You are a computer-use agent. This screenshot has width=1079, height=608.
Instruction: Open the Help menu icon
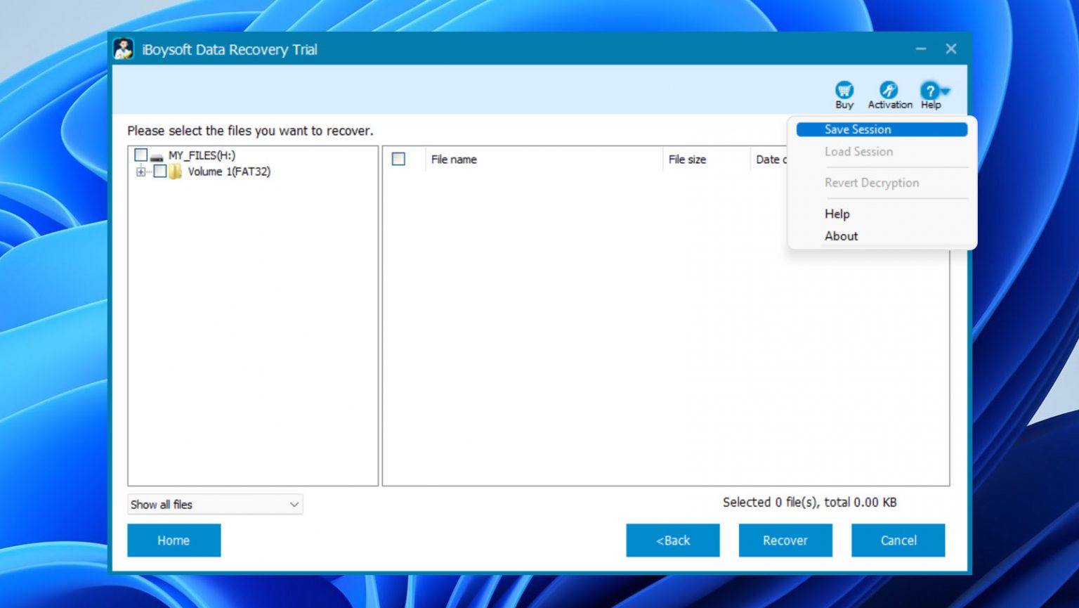tap(930, 90)
